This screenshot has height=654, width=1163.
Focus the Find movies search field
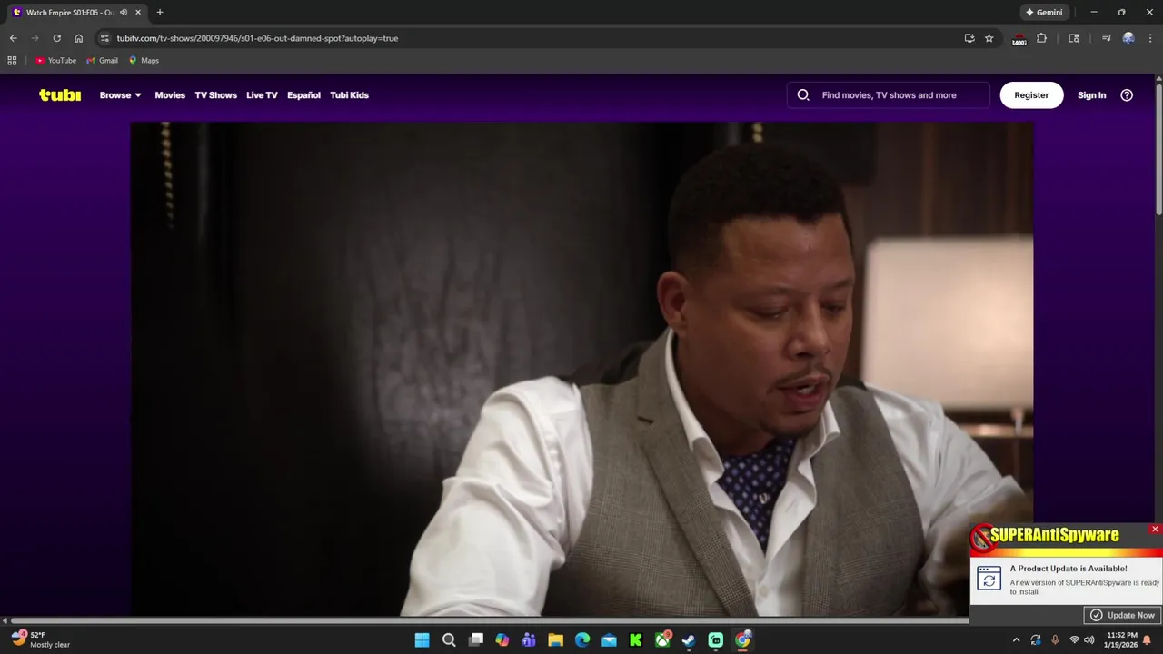click(889, 94)
